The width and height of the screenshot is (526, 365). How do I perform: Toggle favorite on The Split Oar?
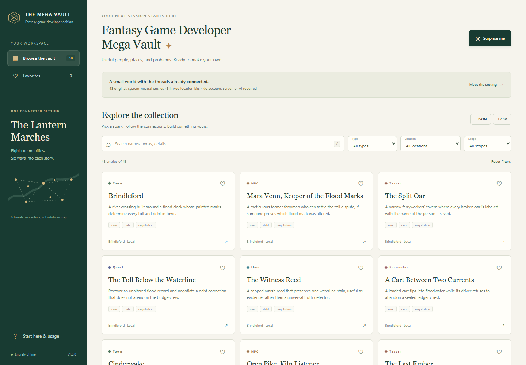pos(499,184)
